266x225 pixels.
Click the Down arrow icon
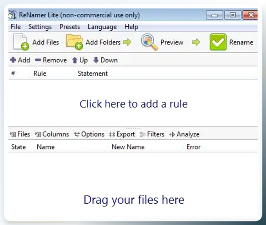point(96,60)
